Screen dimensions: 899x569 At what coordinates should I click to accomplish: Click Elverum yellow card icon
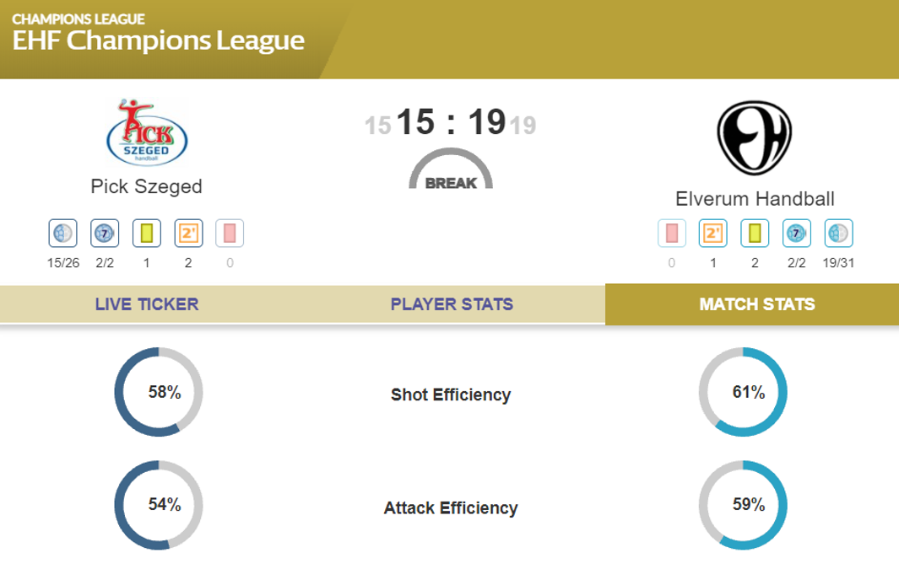[x=755, y=233]
